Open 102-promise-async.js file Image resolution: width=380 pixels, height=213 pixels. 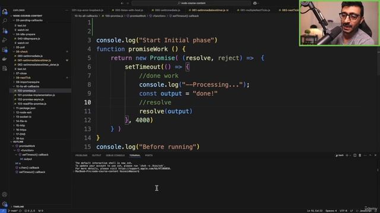[30, 99]
